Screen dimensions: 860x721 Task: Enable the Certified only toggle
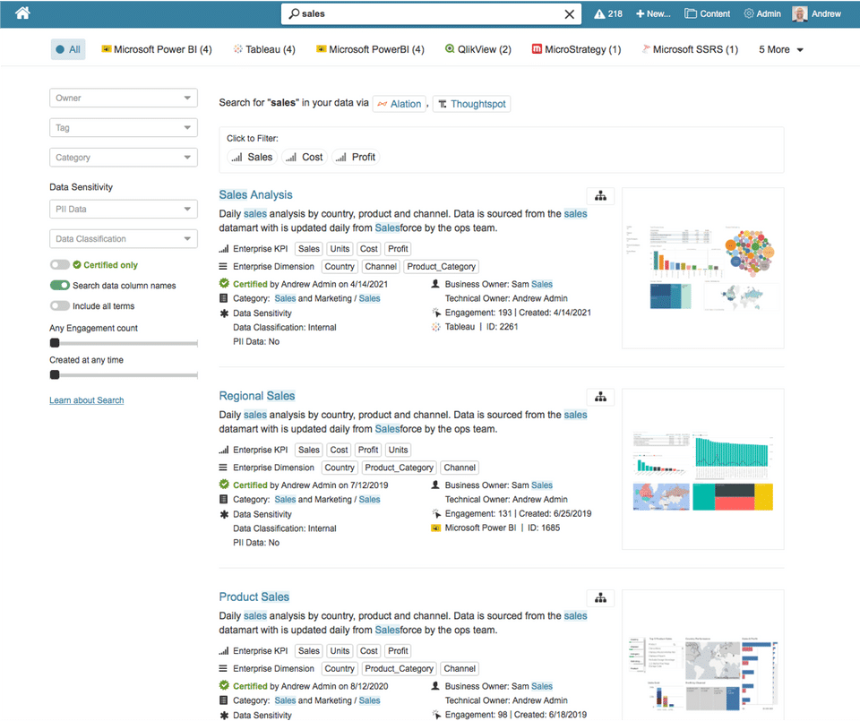(x=60, y=265)
